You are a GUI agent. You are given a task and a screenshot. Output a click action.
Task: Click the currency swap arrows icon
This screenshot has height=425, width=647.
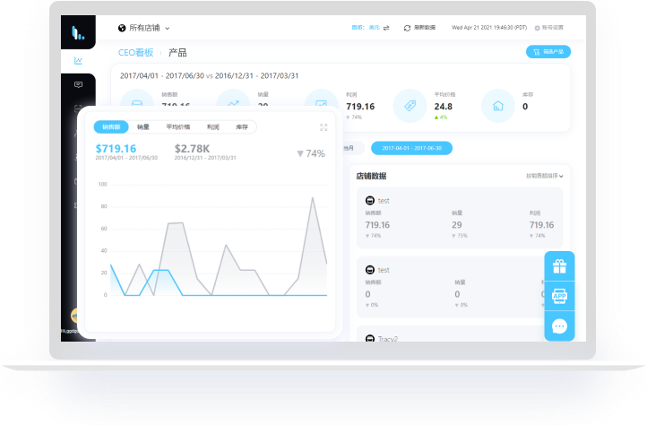pyautogui.click(x=386, y=28)
